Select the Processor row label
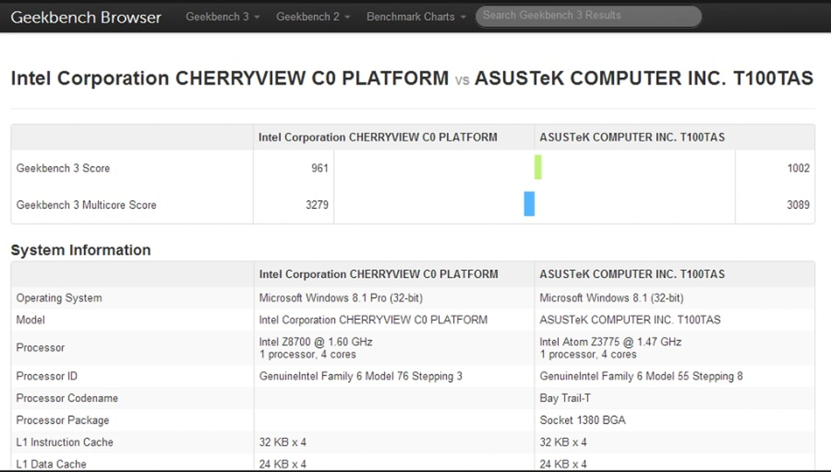This screenshot has height=472, width=831. tap(40, 347)
